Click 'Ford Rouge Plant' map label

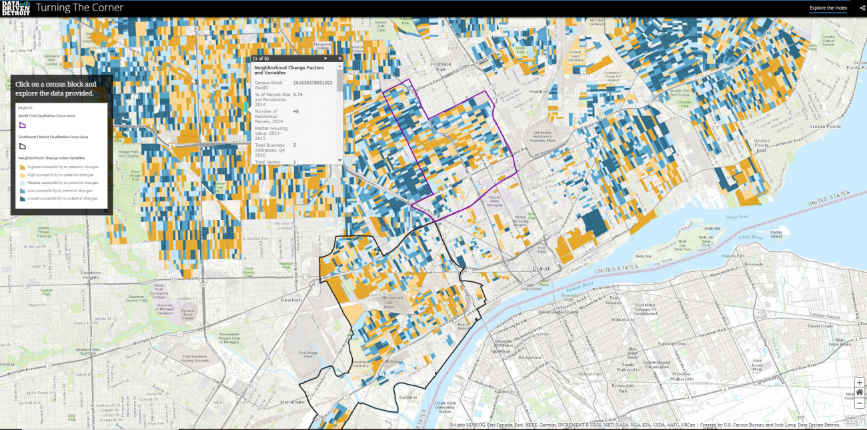pos(308,353)
